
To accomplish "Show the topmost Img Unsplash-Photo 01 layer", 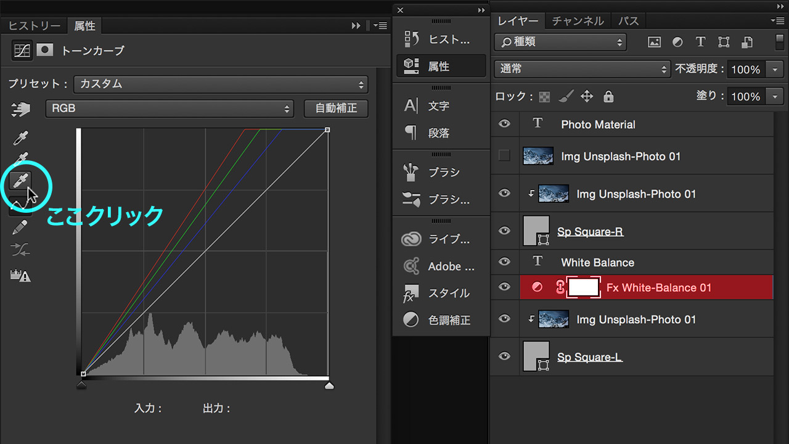I will (504, 156).
